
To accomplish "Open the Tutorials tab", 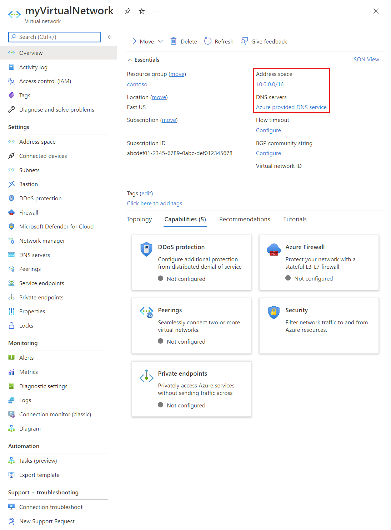I will point(295,220).
